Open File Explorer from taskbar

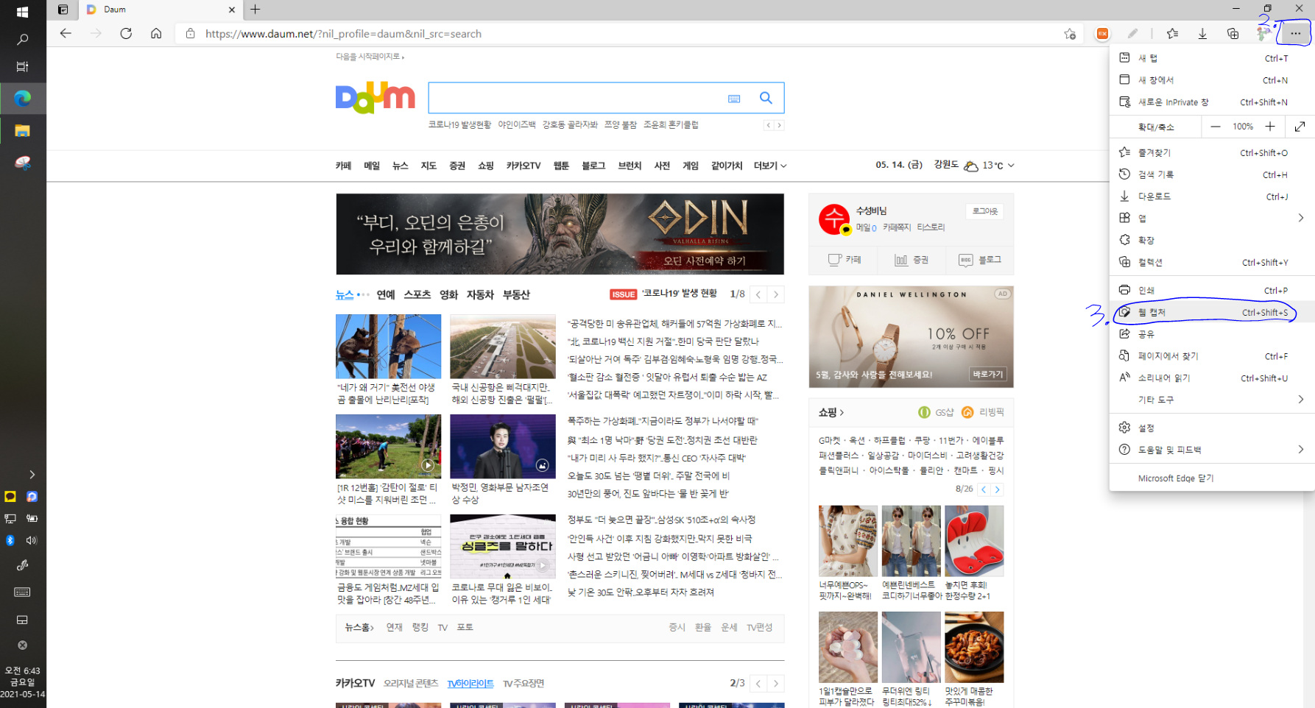(22, 131)
